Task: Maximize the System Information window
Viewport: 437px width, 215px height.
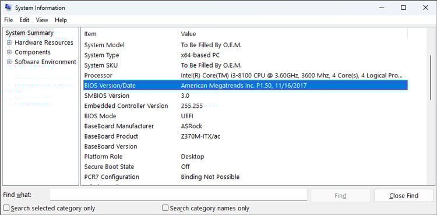Action: click(x=403, y=8)
